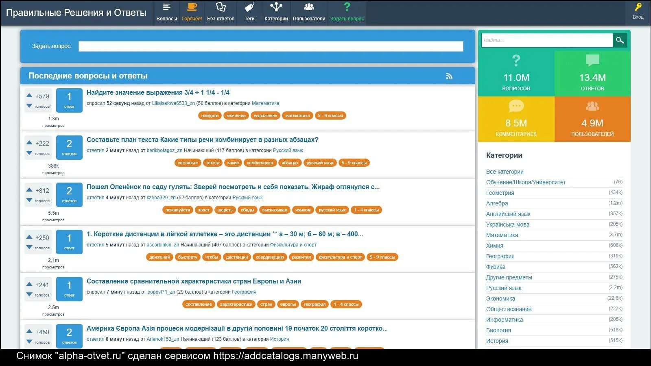The image size is (651, 366).
Task: Upvote the question with +812 votes
Action: point(29,190)
